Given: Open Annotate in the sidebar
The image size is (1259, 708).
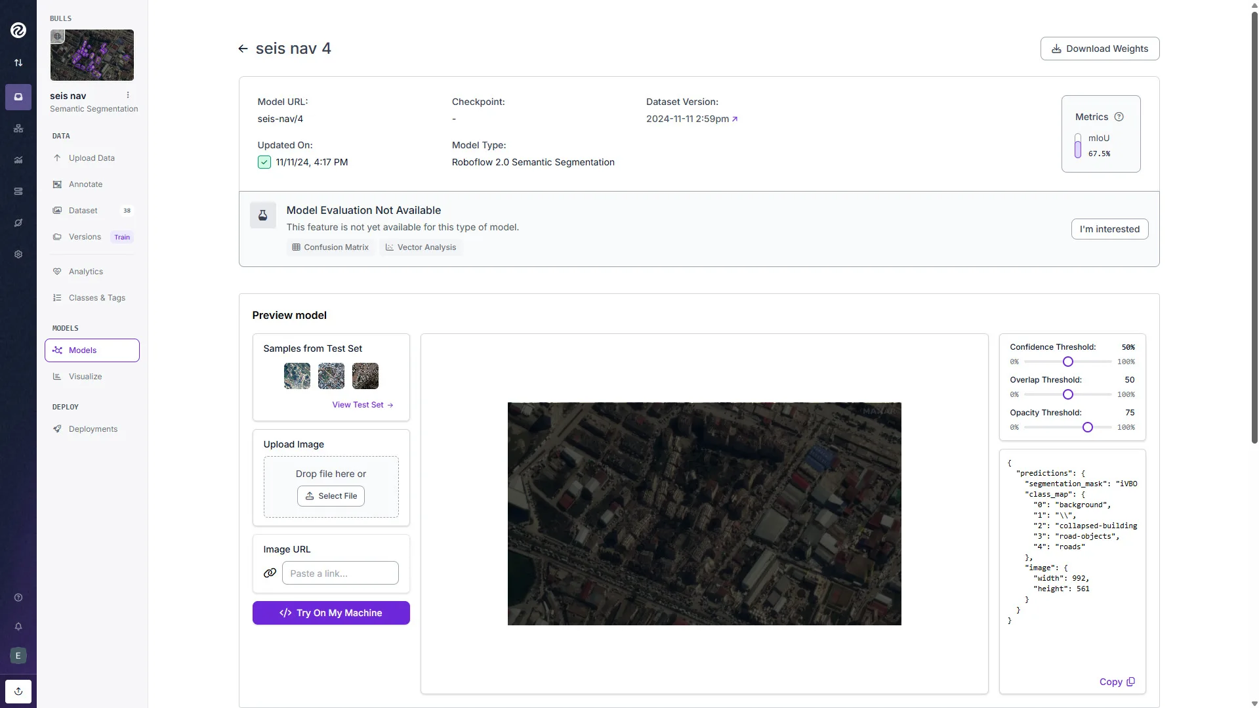Looking at the screenshot, I should pyautogui.click(x=92, y=184).
